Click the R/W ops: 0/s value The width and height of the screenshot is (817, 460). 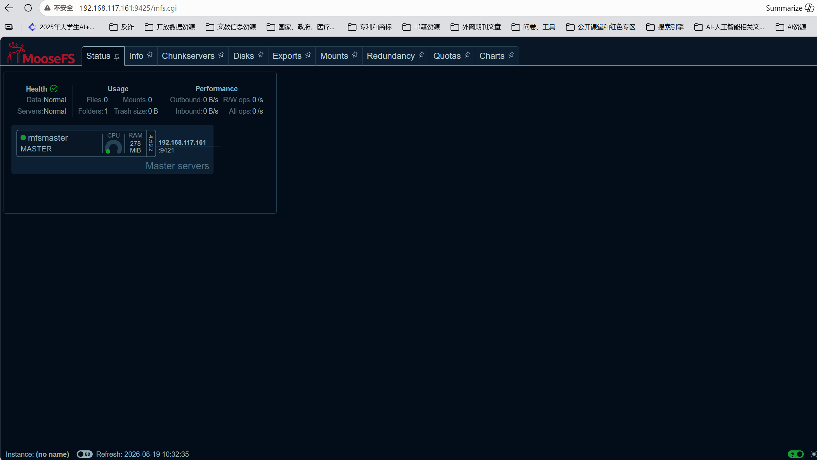pyautogui.click(x=243, y=100)
